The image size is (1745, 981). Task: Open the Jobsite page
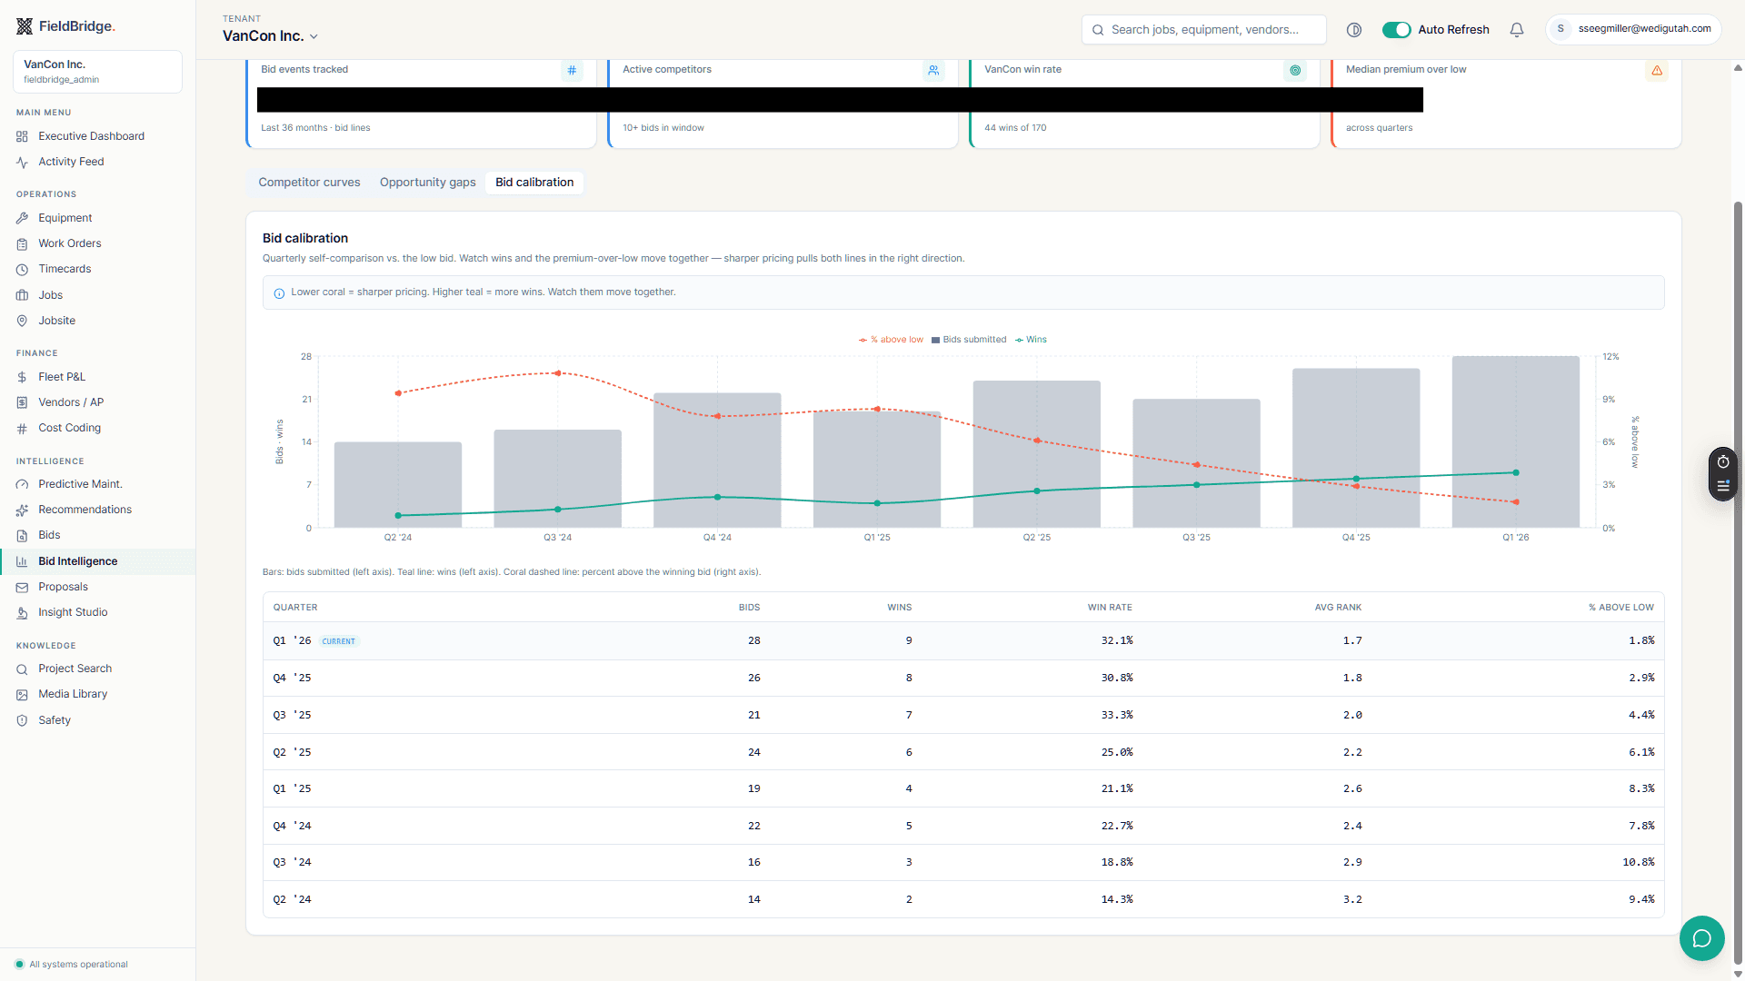(x=56, y=321)
